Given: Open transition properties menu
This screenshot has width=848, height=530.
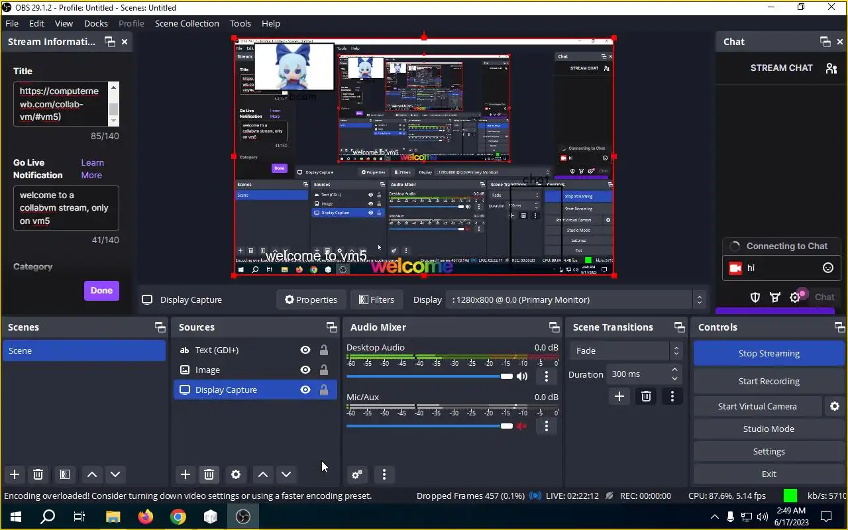Looking at the screenshot, I should tap(672, 396).
